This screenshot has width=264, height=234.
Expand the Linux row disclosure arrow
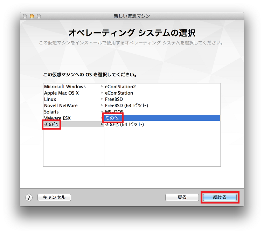click(102, 99)
